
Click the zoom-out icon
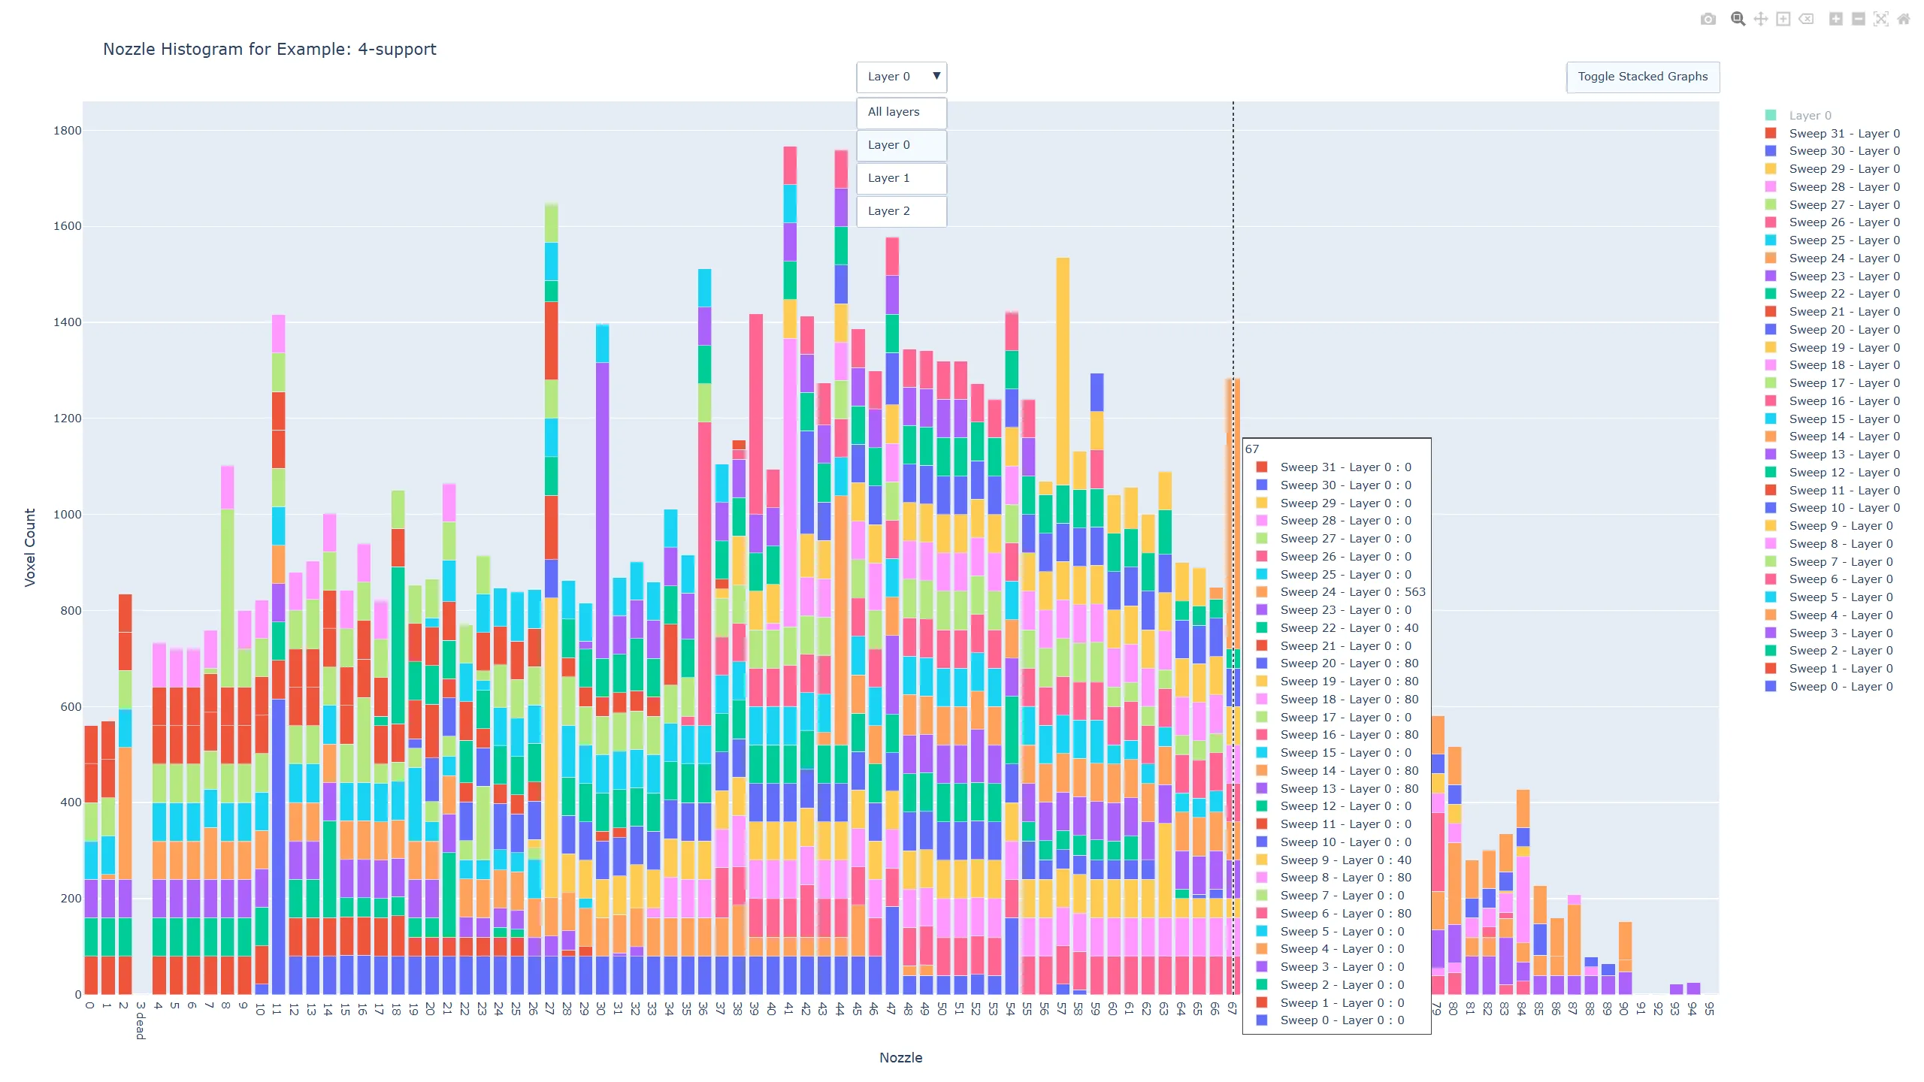tap(1859, 19)
